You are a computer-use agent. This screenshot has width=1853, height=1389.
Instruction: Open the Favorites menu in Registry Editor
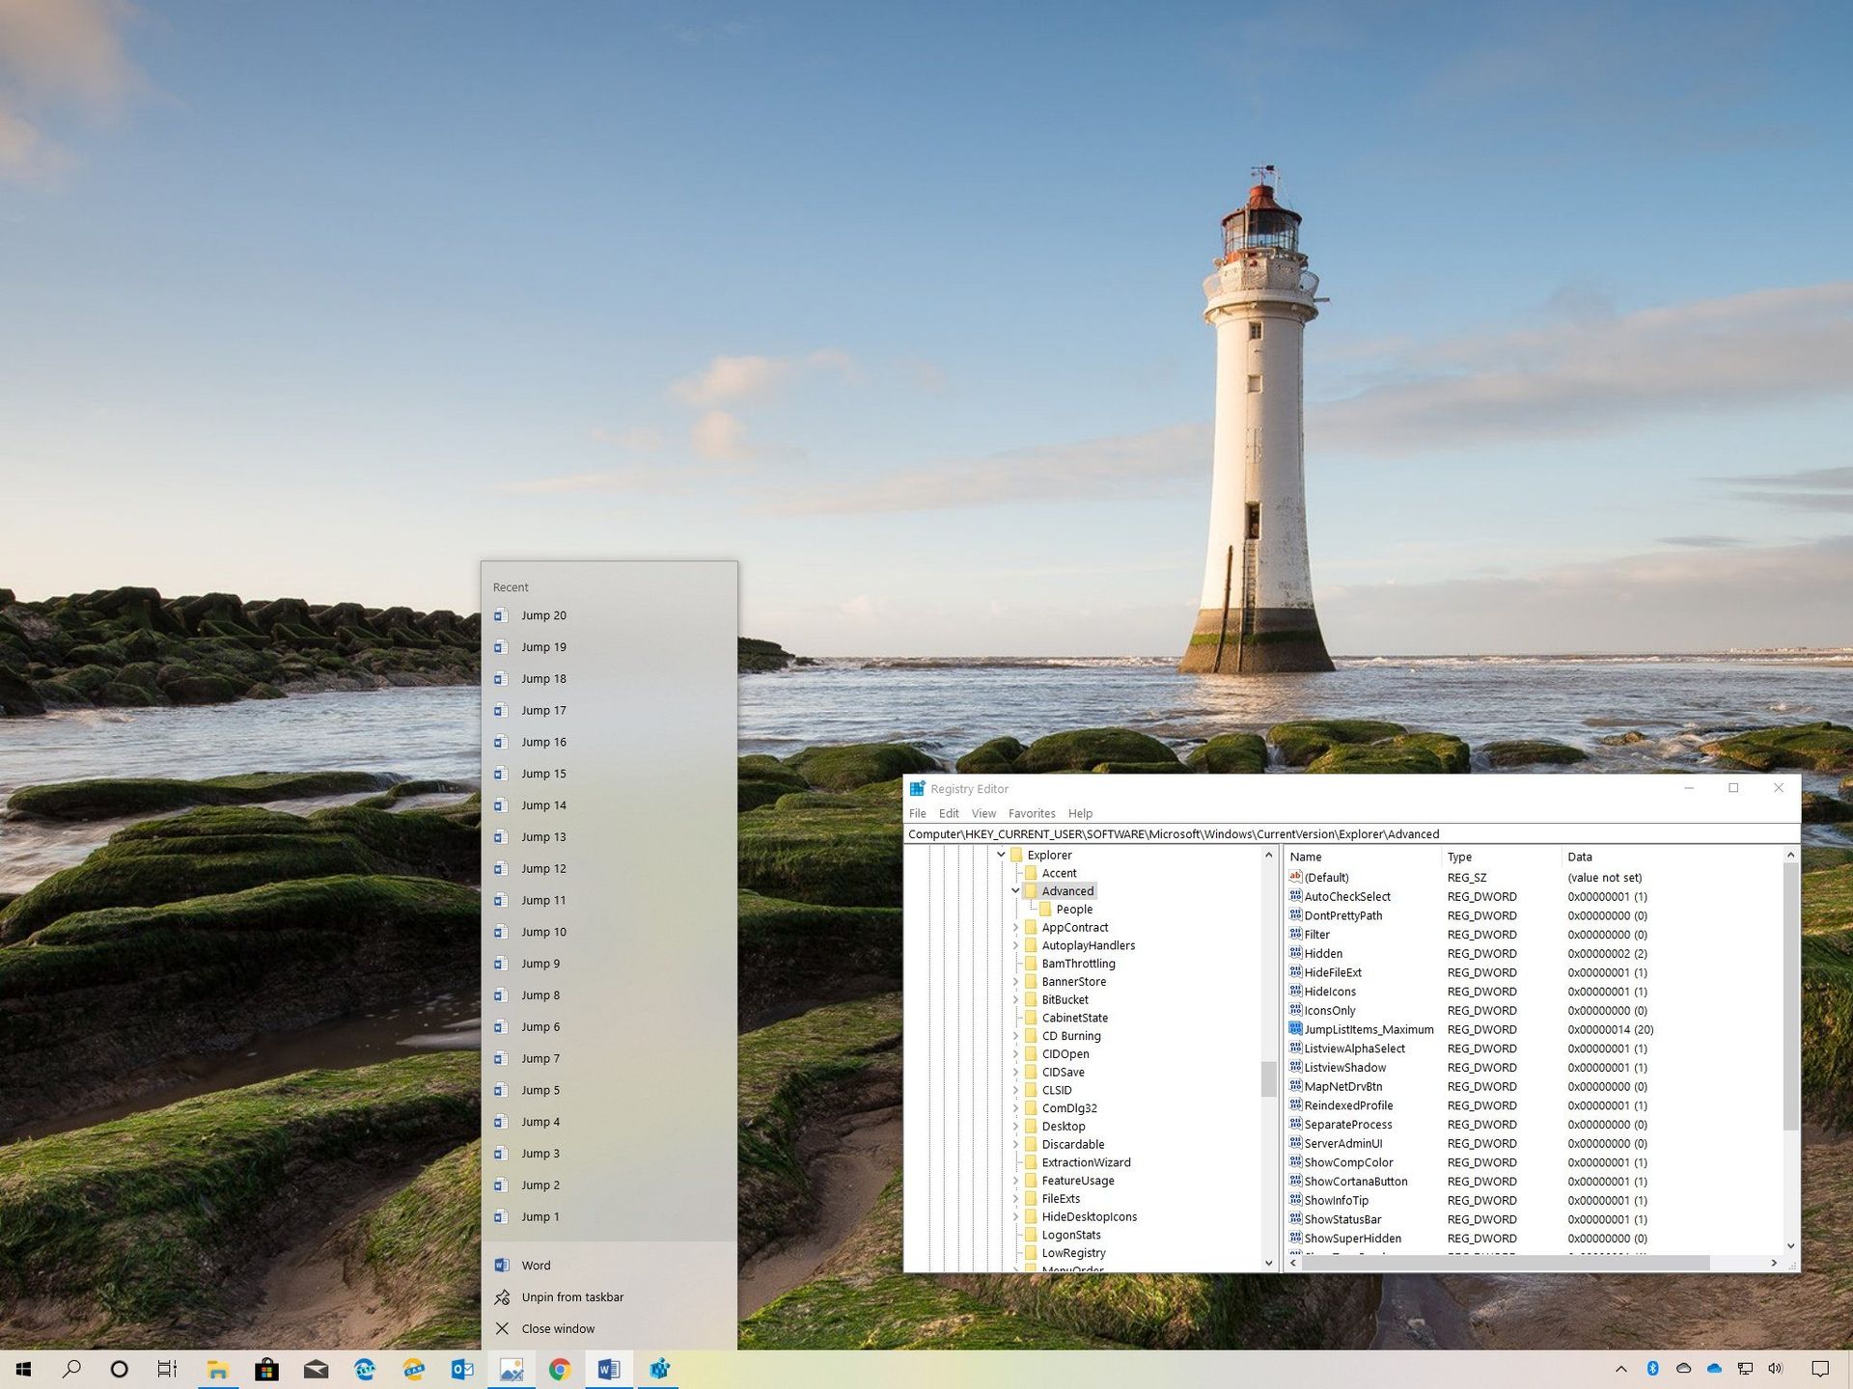coord(1031,813)
